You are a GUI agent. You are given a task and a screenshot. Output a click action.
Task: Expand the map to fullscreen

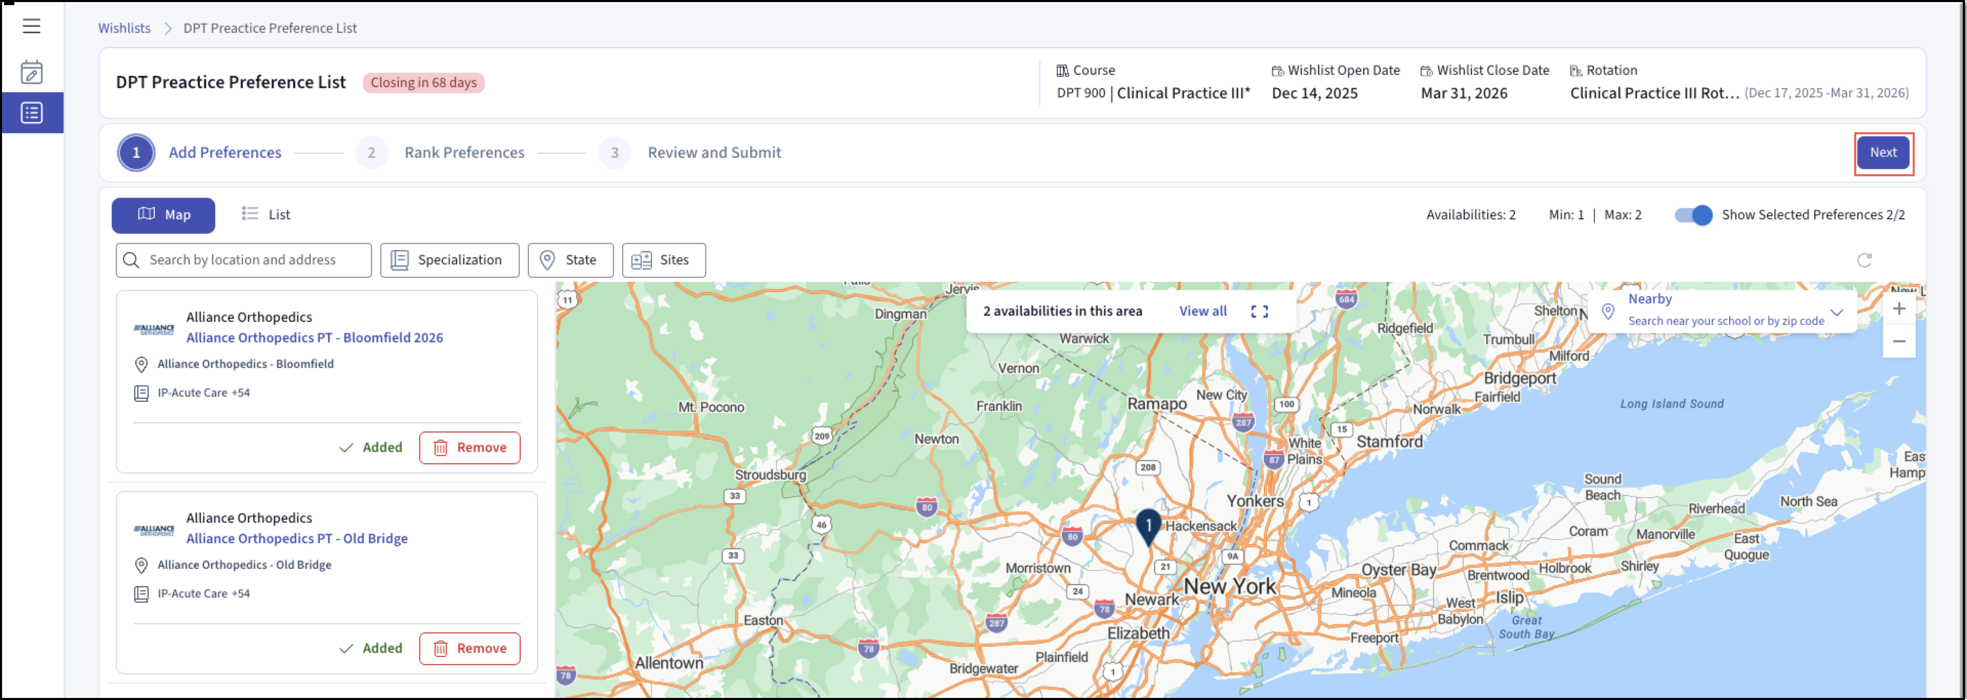(1260, 312)
